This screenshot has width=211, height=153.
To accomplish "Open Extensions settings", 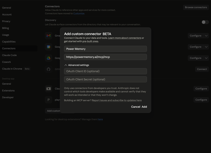I will tap(8, 91).
